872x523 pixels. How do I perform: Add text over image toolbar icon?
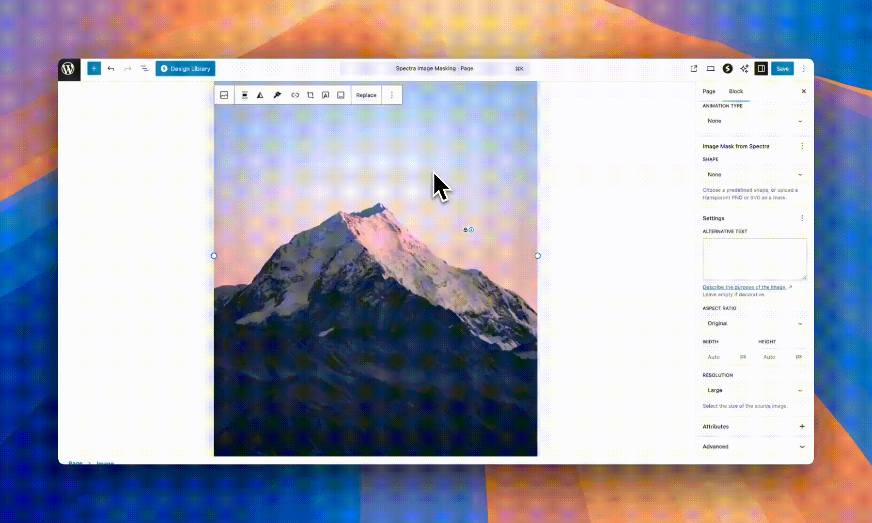[326, 95]
